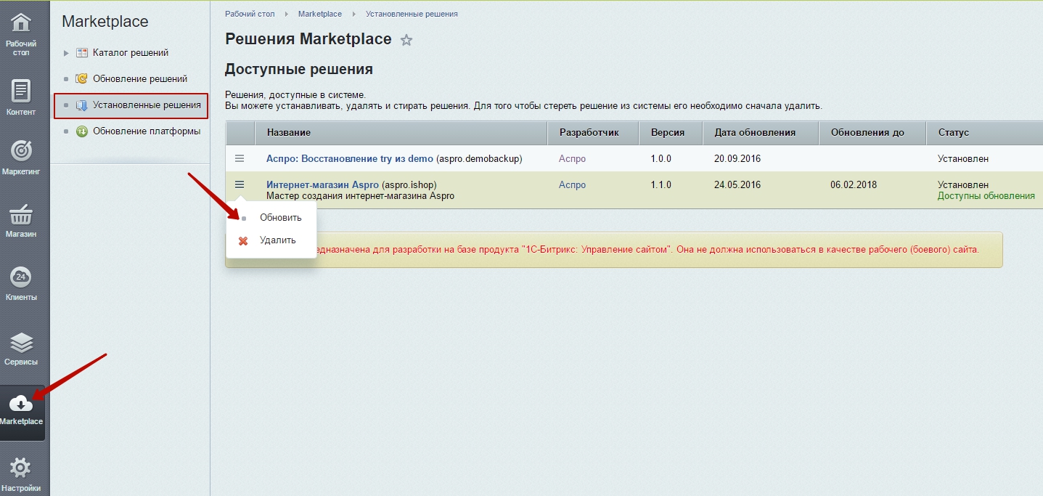Open the Магазин basket icon
Image resolution: width=1043 pixels, height=496 pixels.
(21, 215)
